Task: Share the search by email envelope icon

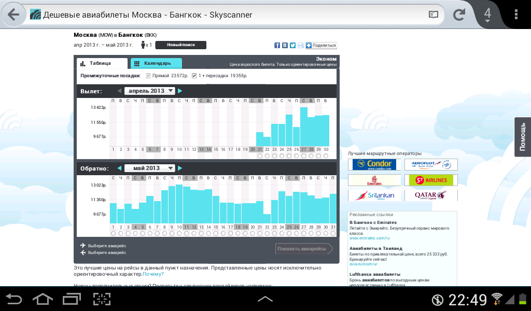Action: click(300, 45)
